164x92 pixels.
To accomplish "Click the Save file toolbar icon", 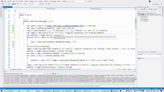I will [x=13, y=4].
